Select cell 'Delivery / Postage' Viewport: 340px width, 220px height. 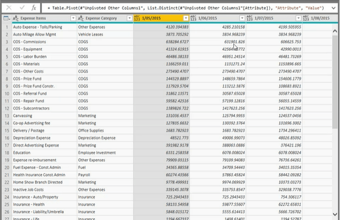(45, 130)
